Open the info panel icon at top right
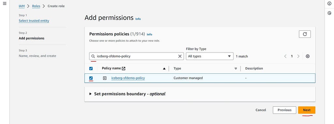 (329, 4)
